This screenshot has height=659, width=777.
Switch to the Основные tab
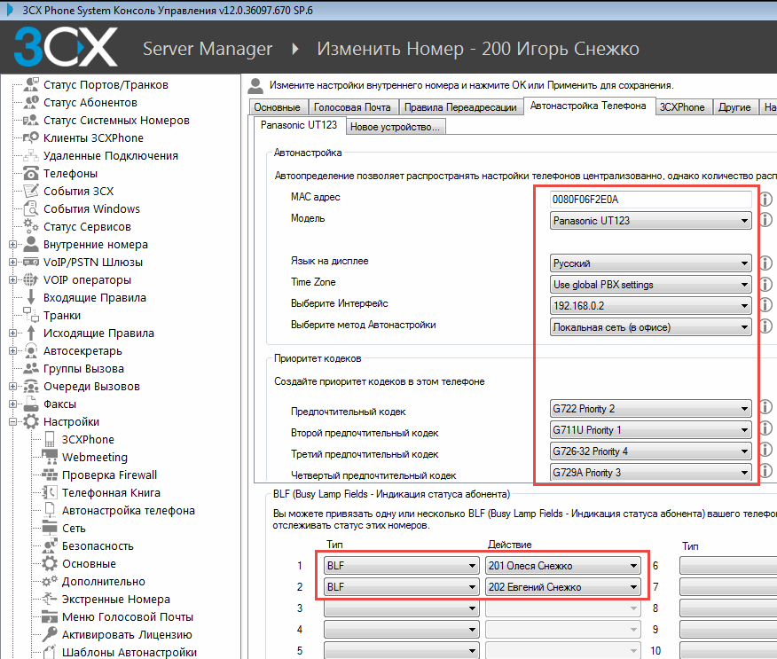(x=277, y=107)
